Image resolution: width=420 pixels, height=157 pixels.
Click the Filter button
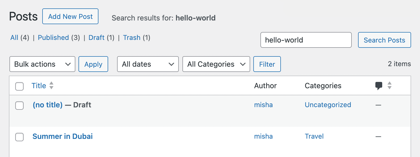pos(267,64)
